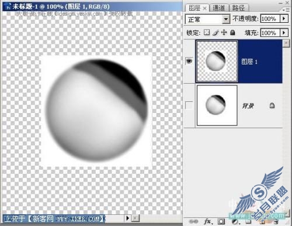
Task: Click the 背景 layer thumbnail
Action: pos(217,105)
